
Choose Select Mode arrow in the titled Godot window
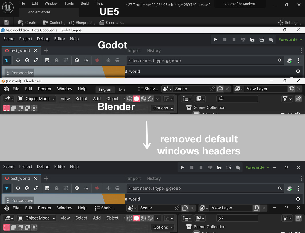click(x=7, y=60)
